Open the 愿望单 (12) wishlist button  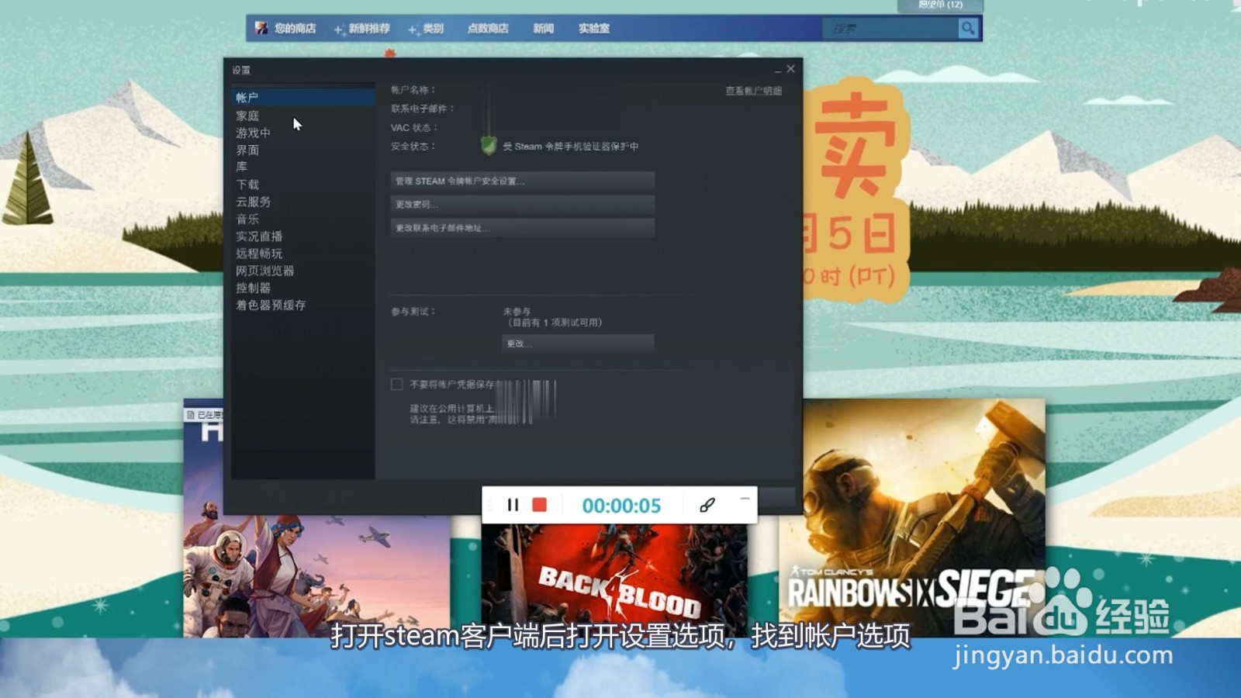tap(940, 5)
